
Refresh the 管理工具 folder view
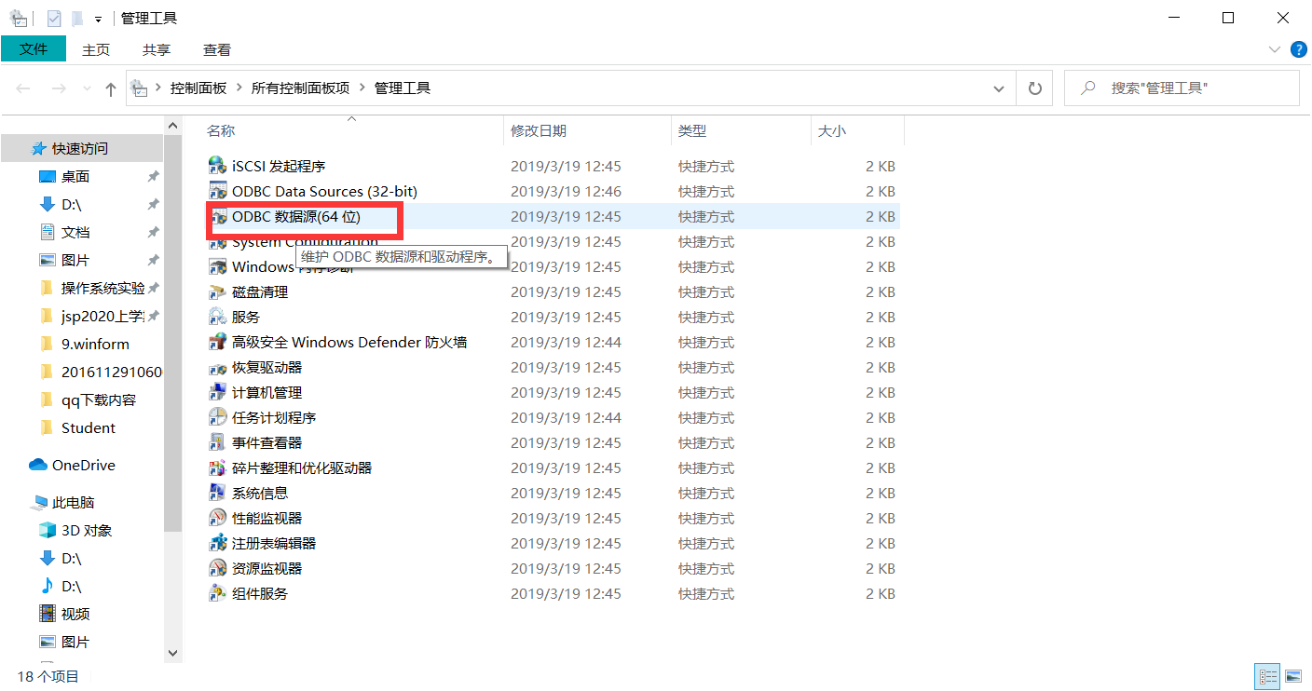click(x=1034, y=88)
